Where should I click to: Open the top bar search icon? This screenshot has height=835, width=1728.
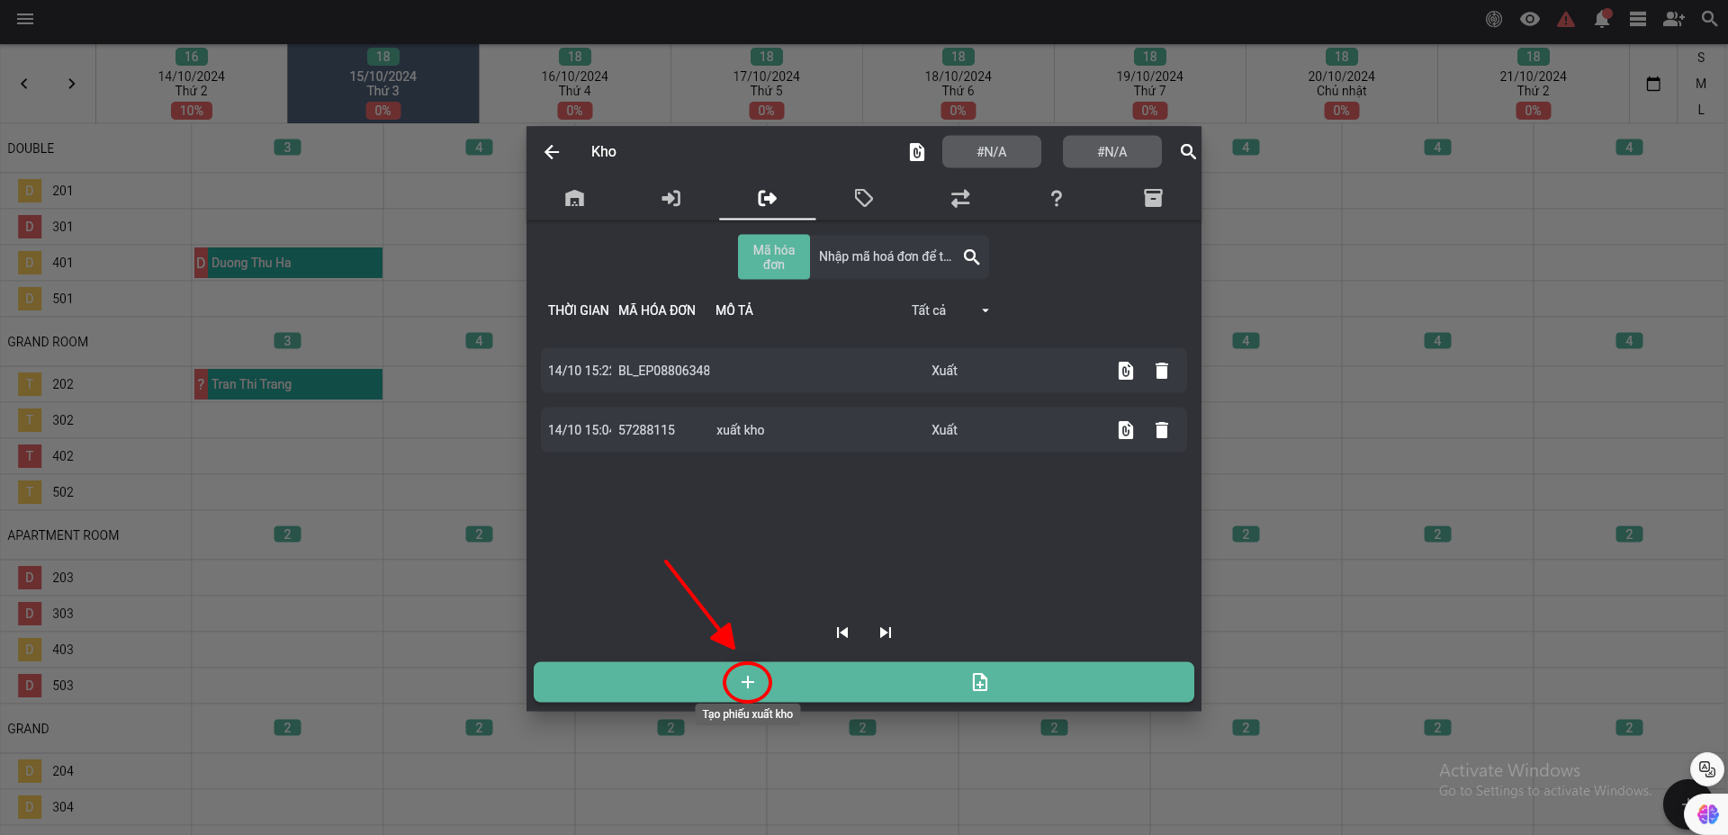point(1709,19)
